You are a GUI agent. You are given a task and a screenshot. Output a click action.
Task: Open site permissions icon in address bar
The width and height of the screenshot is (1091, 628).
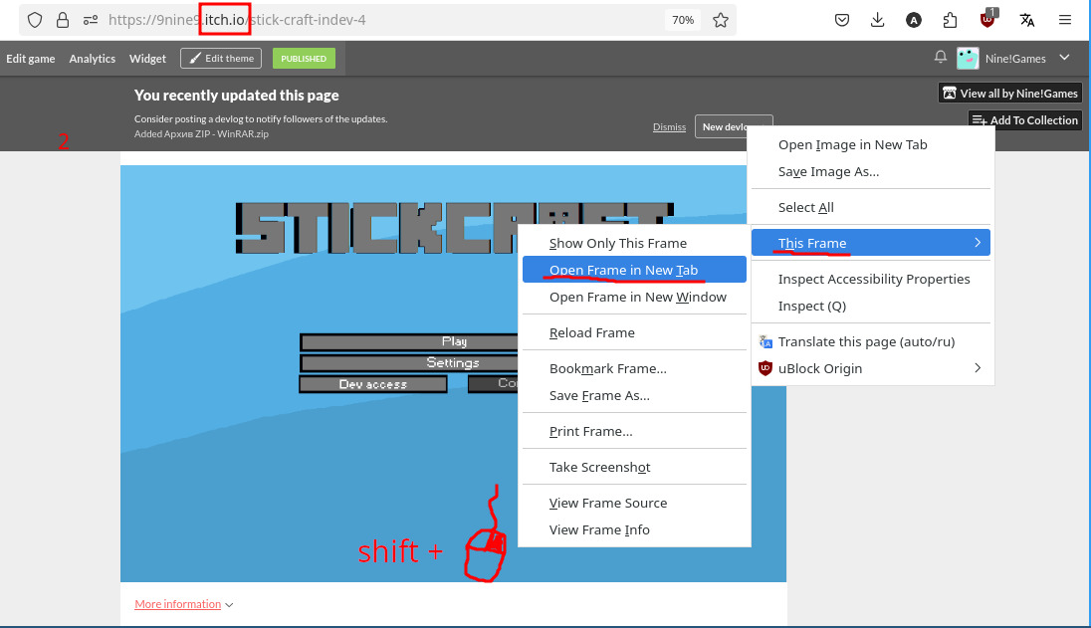pyautogui.click(x=91, y=20)
